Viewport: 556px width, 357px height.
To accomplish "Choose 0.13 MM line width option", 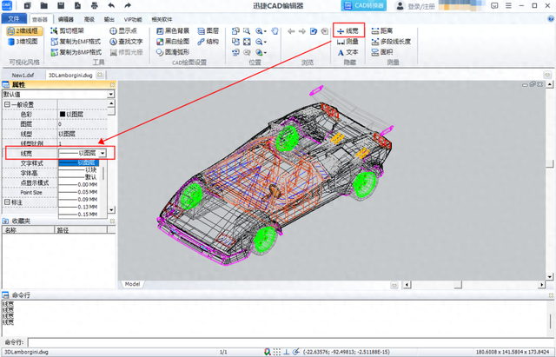I will click(x=79, y=207).
